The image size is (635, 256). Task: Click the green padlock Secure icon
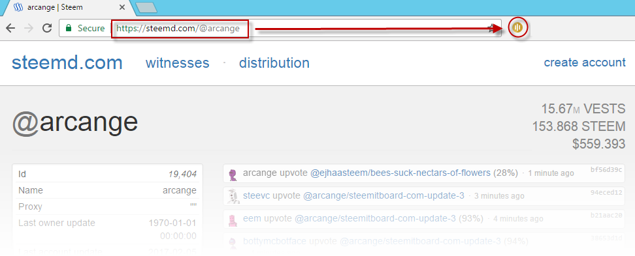(x=69, y=28)
